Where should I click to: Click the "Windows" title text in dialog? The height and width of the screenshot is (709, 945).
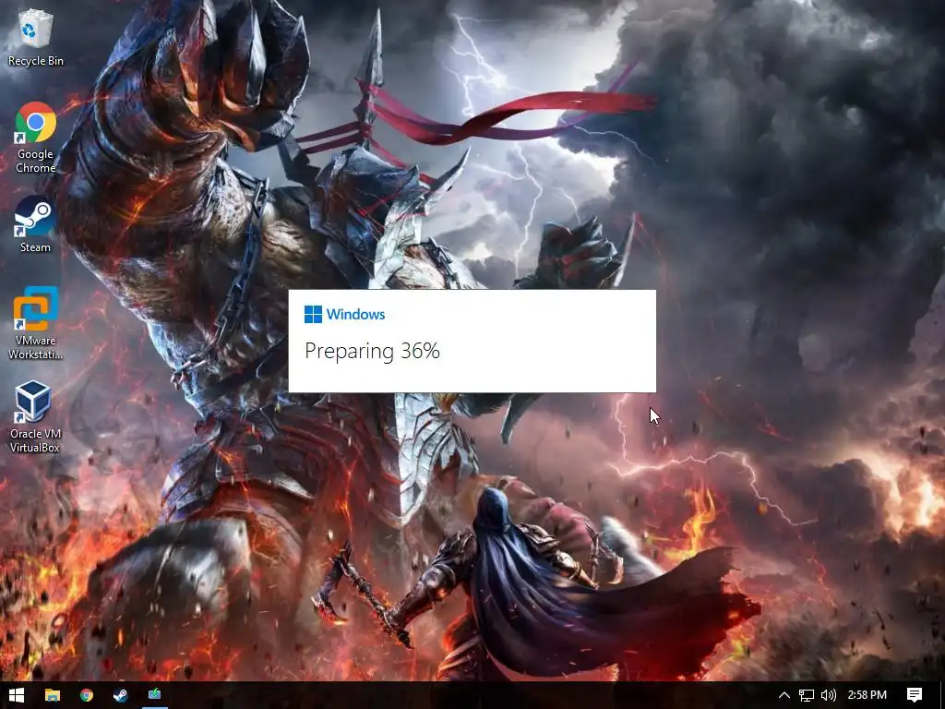click(355, 314)
